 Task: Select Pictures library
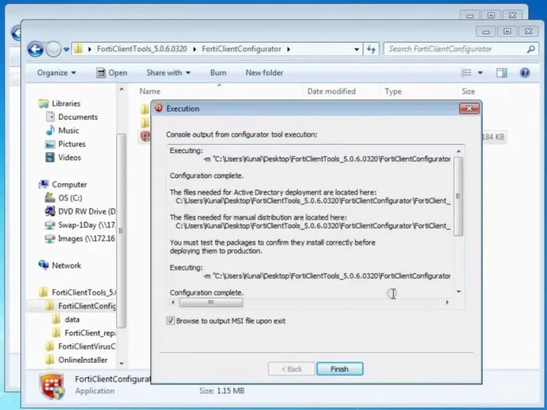click(x=72, y=144)
